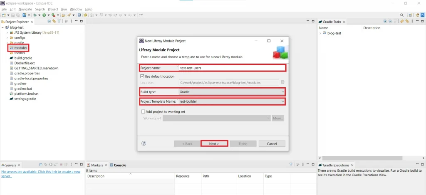Open the Window menu
The height and width of the screenshot is (195, 426).
(x=76, y=9)
